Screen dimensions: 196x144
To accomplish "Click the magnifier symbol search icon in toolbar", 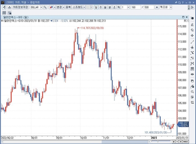I will pos(45,7).
